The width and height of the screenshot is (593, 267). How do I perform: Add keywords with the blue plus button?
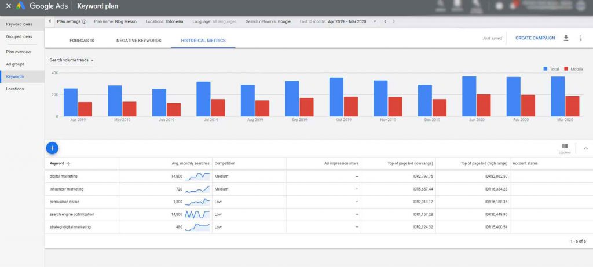[52, 148]
